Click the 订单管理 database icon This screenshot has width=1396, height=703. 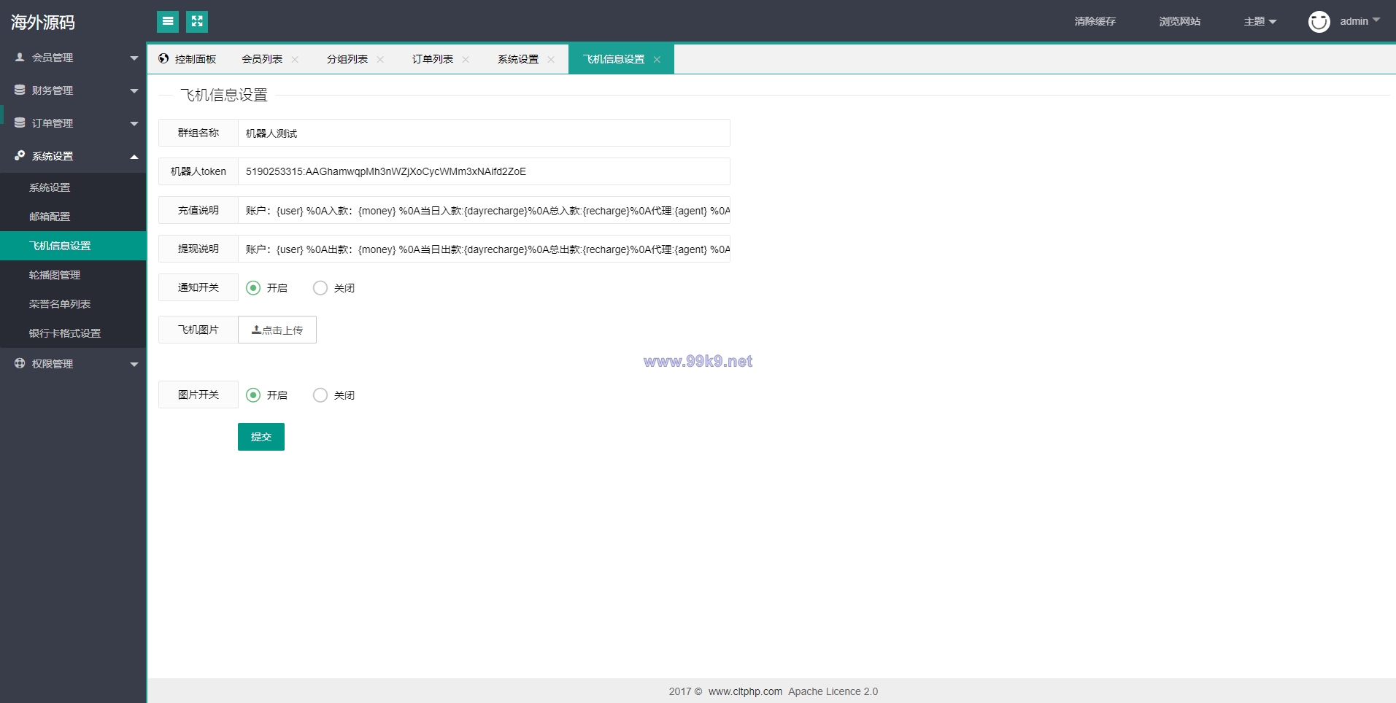pyautogui.click(x=20, y=123)
